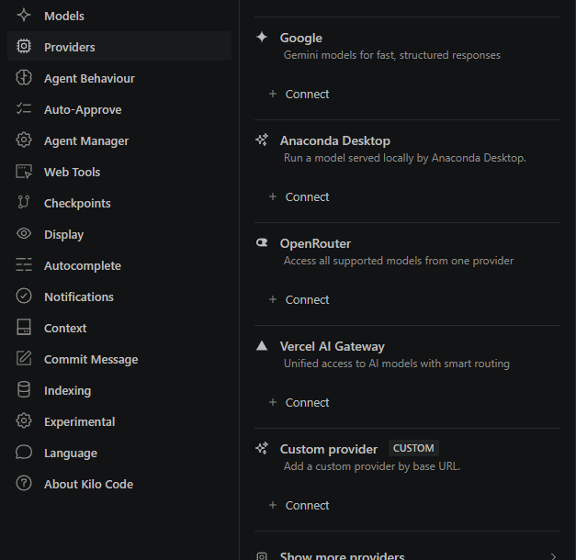
Task: Click 'Add a custom provider by base URL.'
Action: pos(372,466)
